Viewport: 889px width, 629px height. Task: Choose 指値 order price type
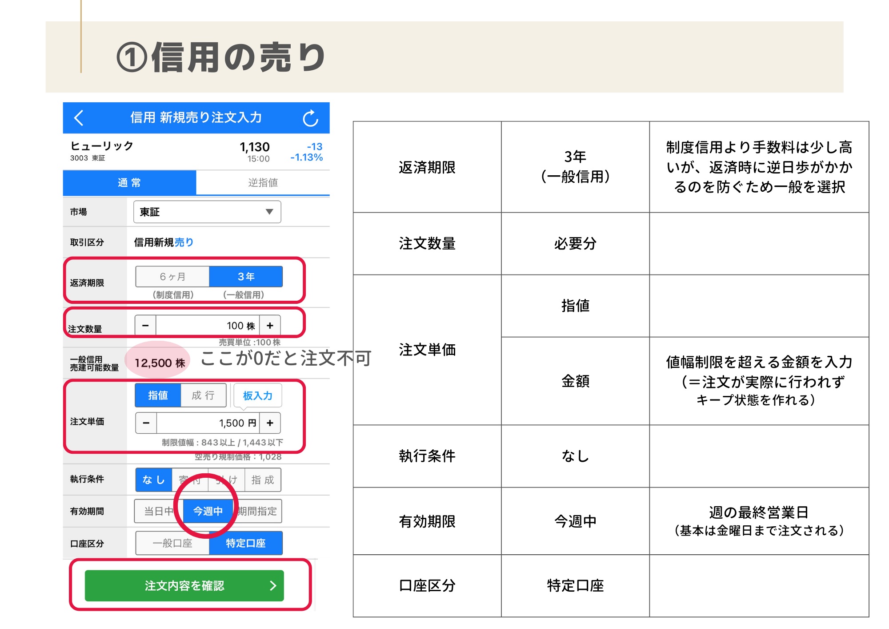coord(158,395)
